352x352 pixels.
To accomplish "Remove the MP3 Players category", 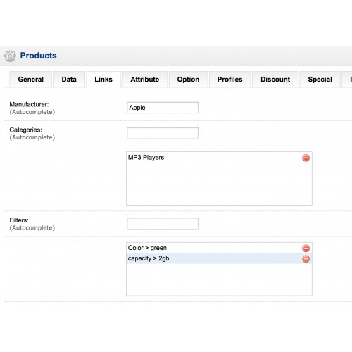I will click(306, 158).
